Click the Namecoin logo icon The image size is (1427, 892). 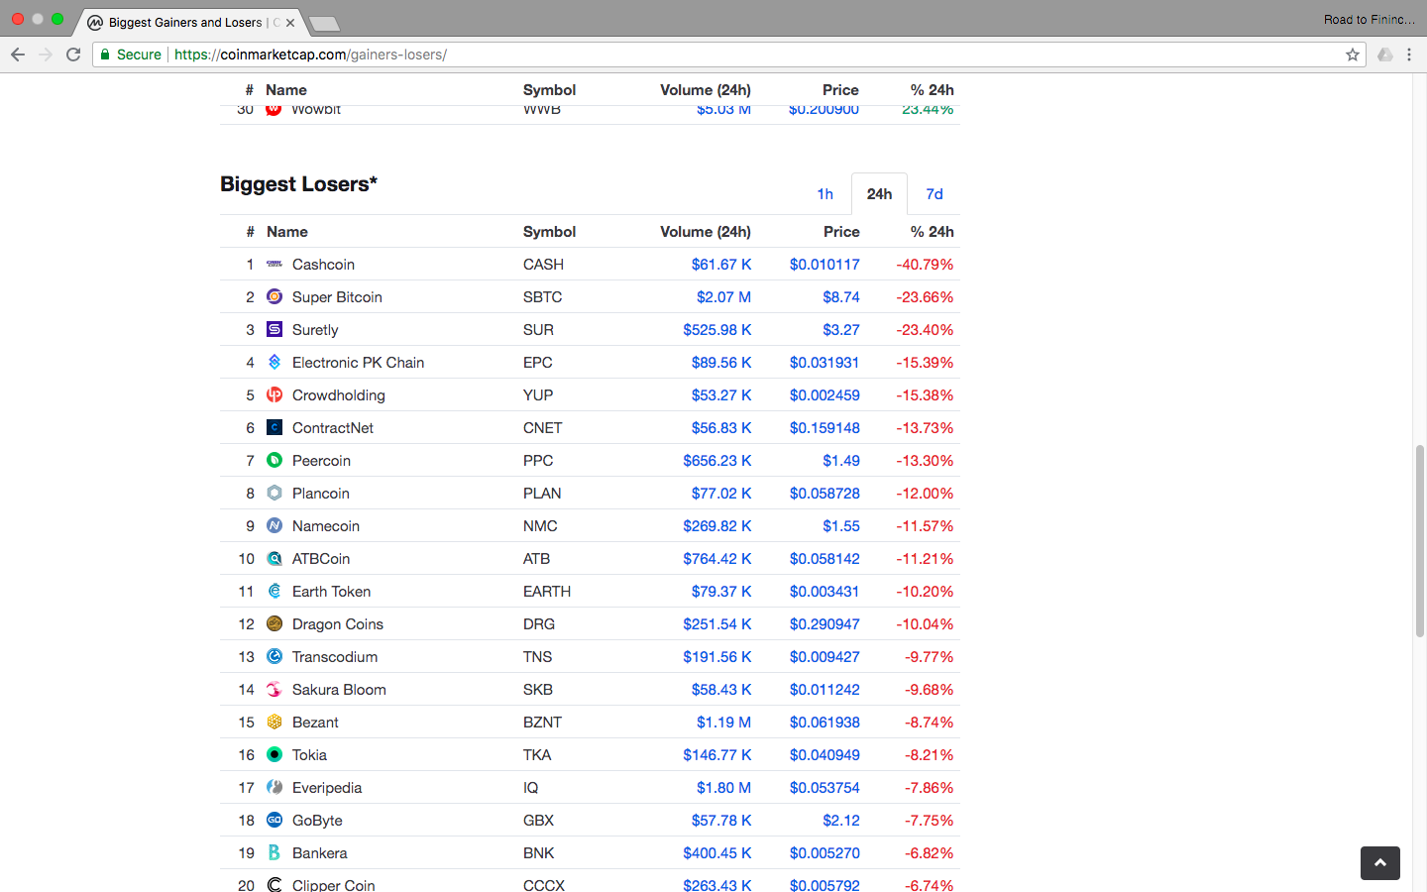[274, 526]
